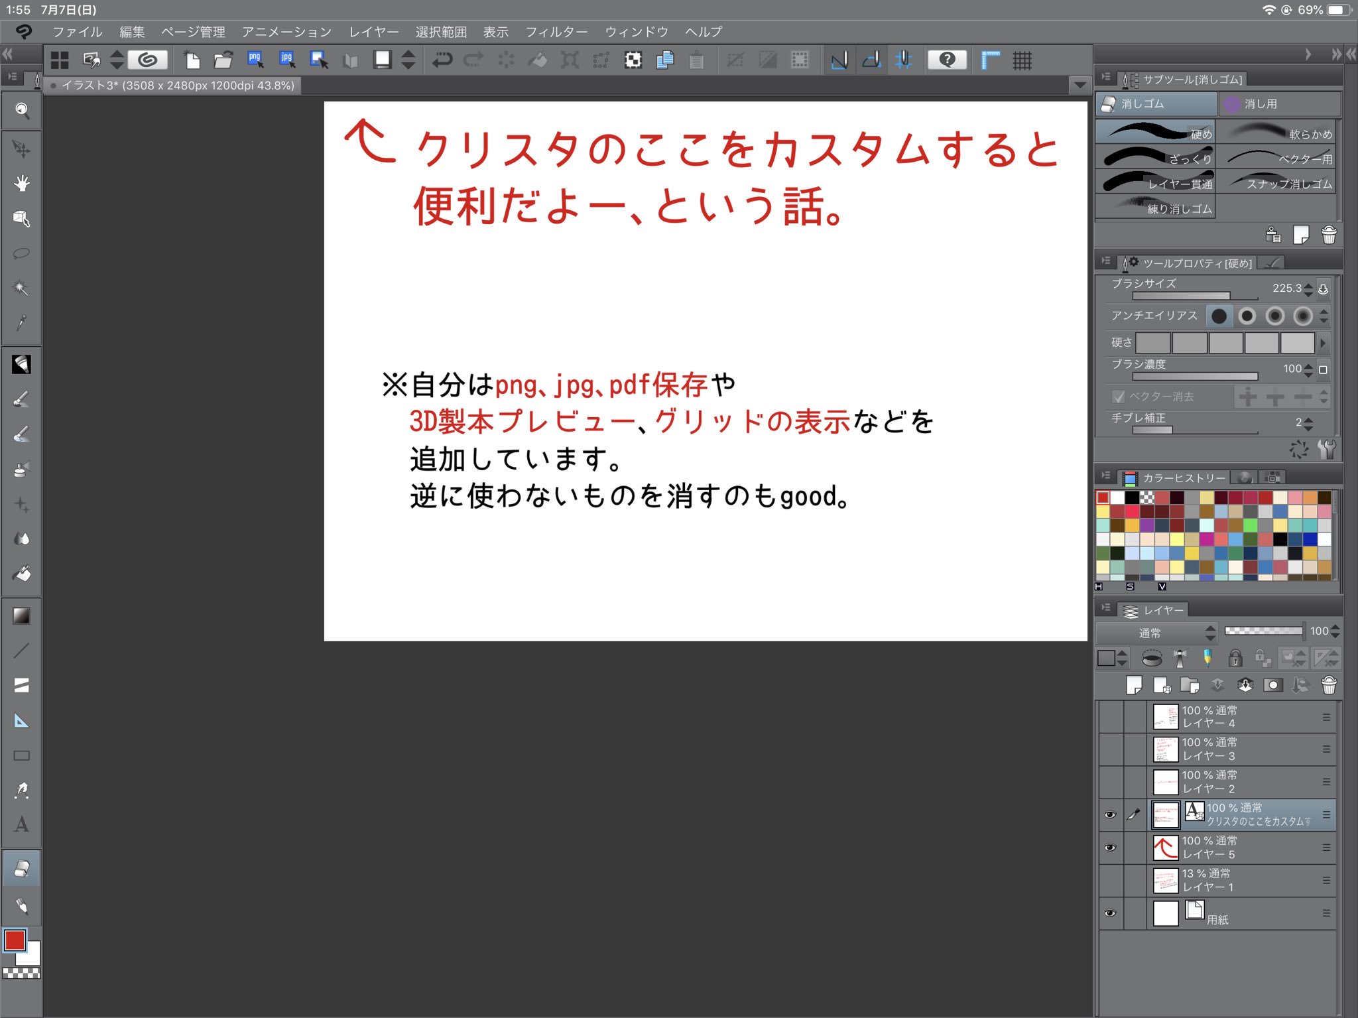Viewport: 1358px width, 1018px height.
Task: Open the サブツール panel menu expander
Action: [x=1106, y=78]
